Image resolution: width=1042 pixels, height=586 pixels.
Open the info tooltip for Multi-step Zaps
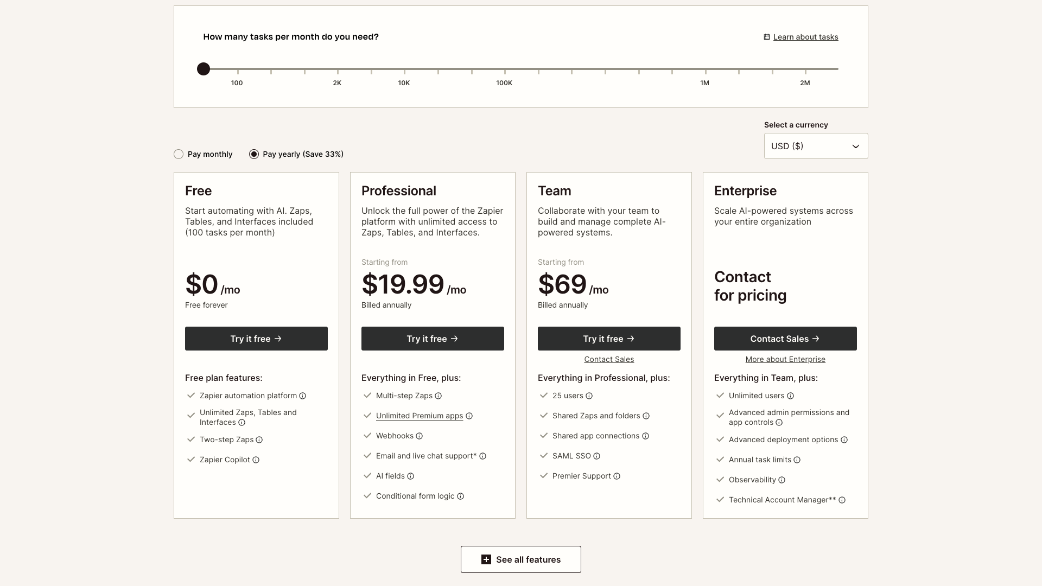439,396
